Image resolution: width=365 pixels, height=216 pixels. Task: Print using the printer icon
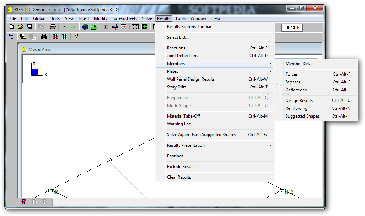(53, 27)
